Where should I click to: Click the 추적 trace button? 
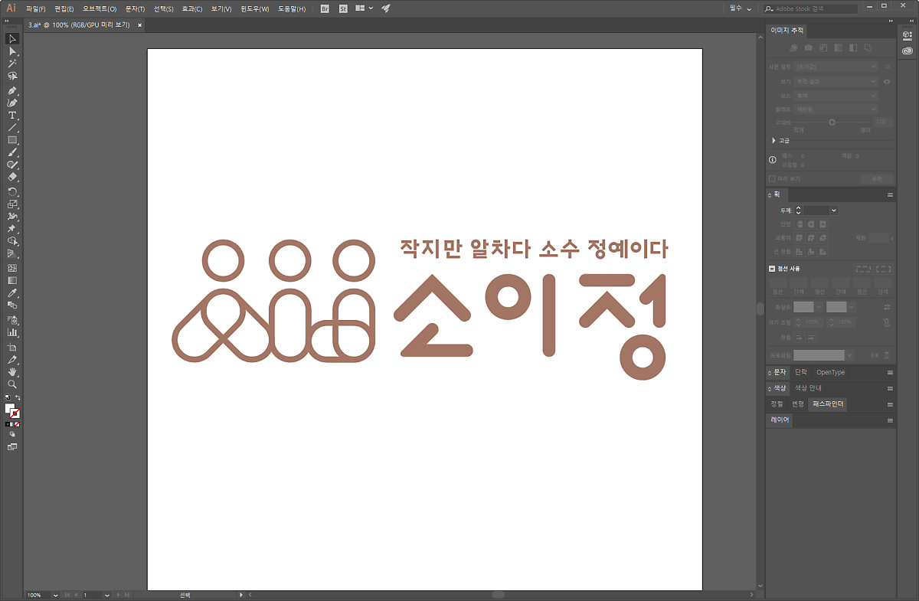point(876,178)
